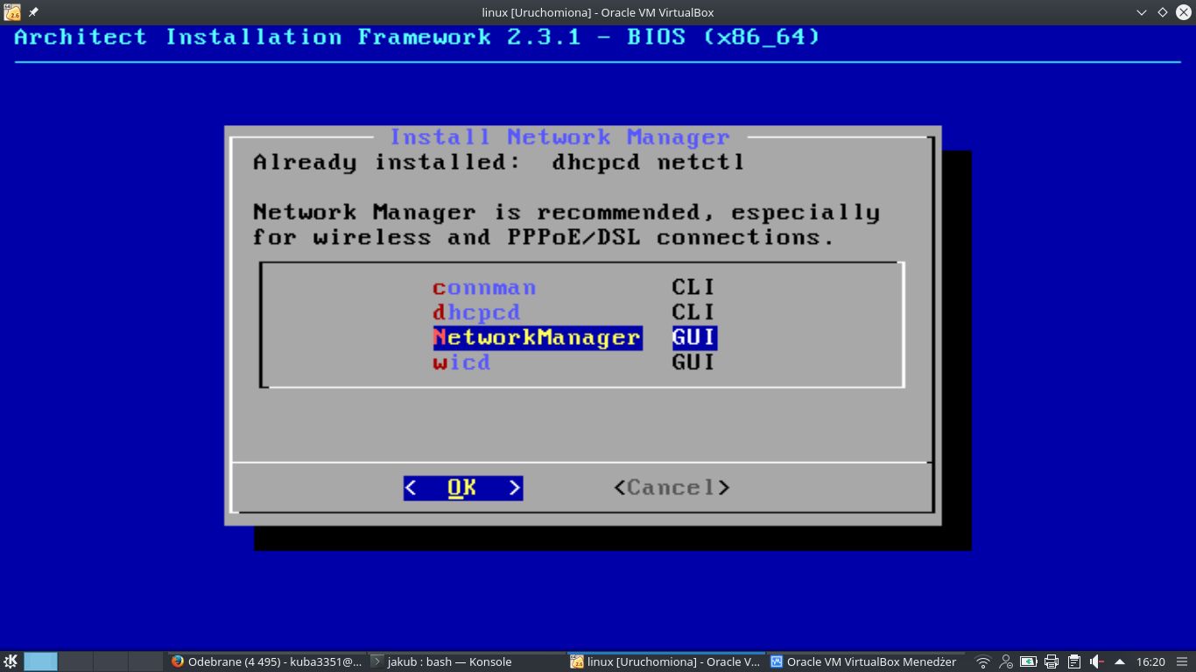This screenshot has height=672, width=1196.
Task: Open the KDE application launcher
Action: click(x=11, y=661)
